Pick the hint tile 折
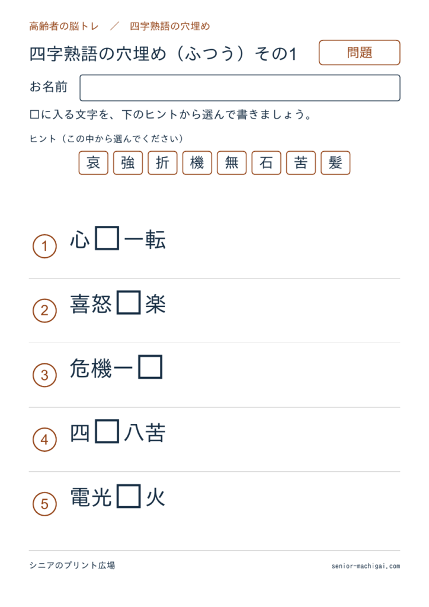Viewport: 429px width, 607px height. point(162,163)
